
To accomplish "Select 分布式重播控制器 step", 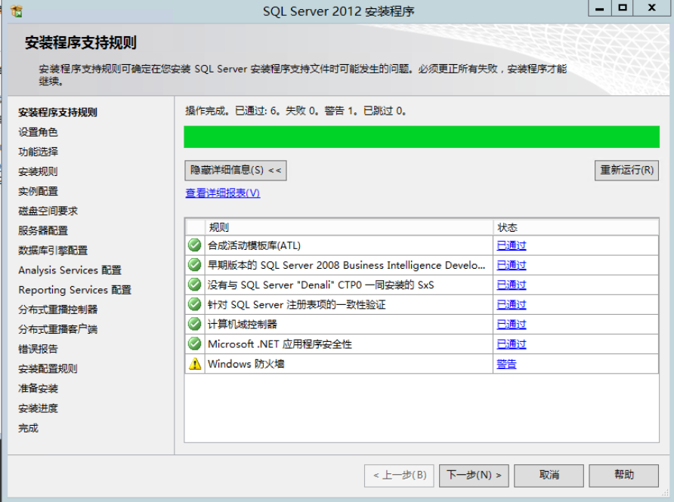I will tap(58, 310).
